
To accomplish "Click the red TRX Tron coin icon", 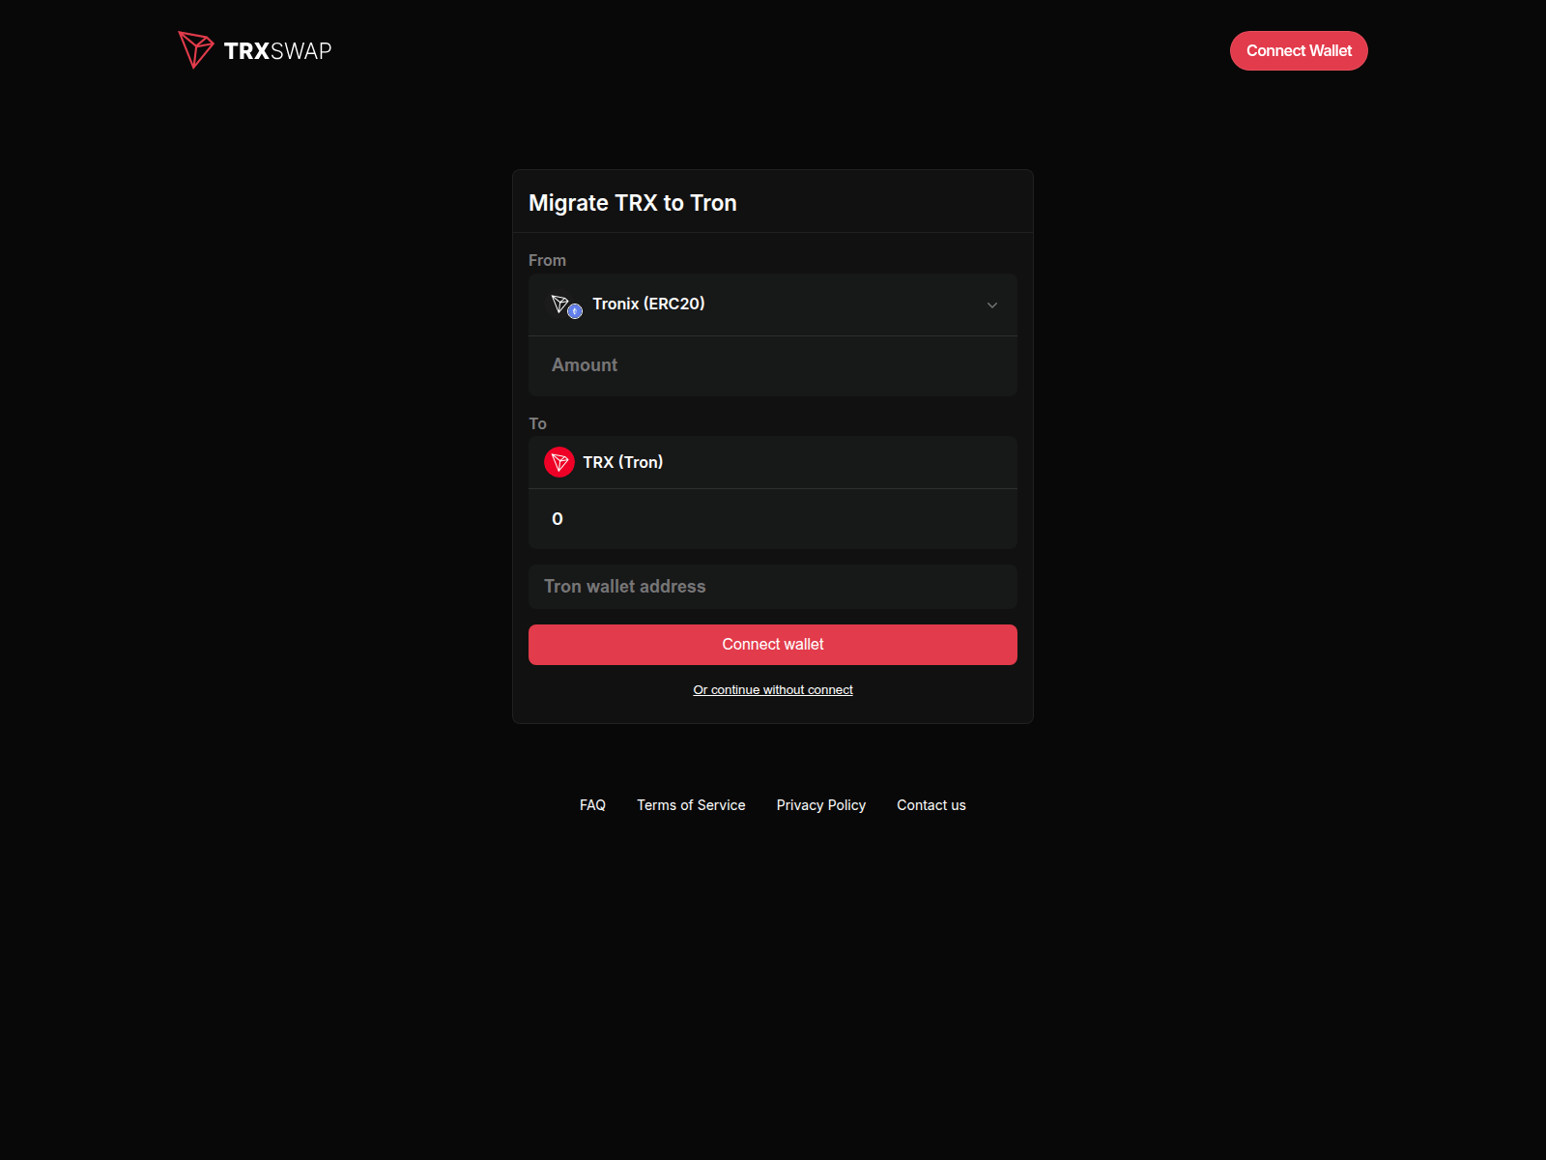I will pyautogui.click(x=559, y=462).
